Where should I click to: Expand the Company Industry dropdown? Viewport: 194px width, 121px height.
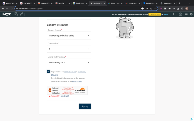69,35
